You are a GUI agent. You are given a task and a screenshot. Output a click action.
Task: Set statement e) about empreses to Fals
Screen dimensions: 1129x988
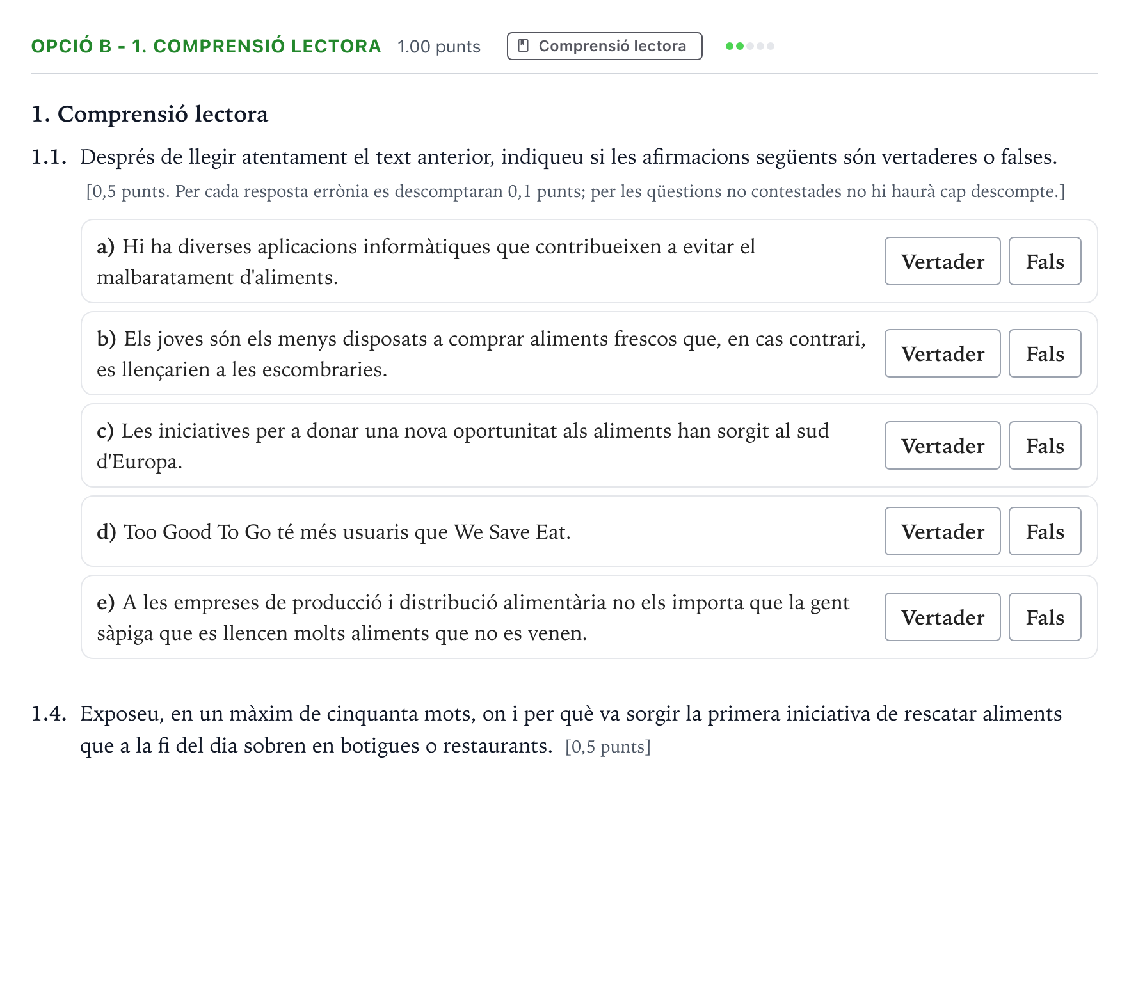point(1045,617)
